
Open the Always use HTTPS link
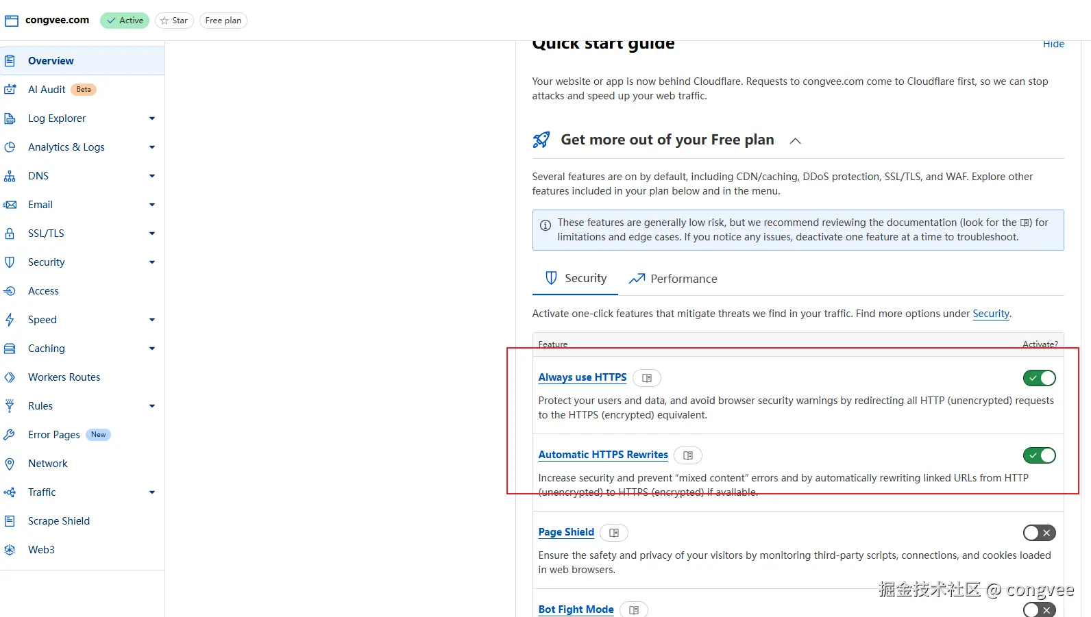(583, 377)
